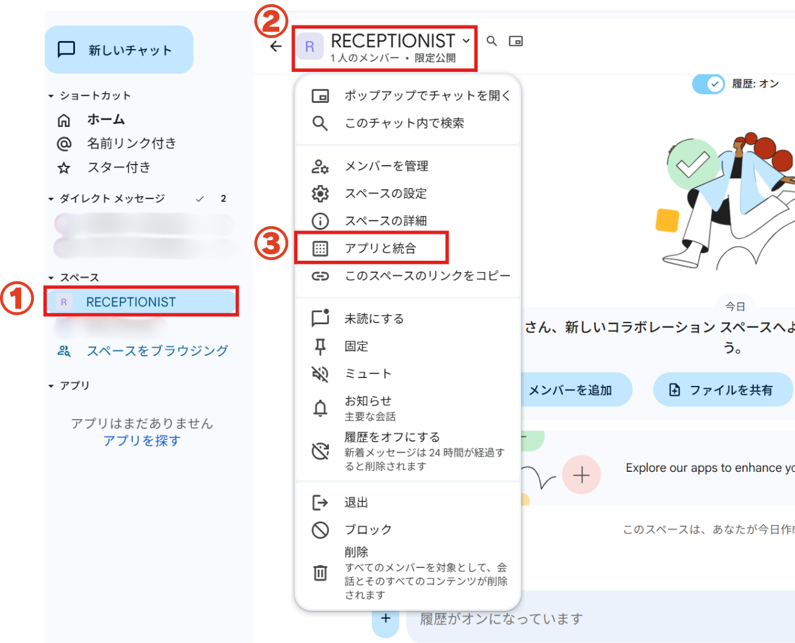Mute this space from the menu
The height and width of the screenshot is (643, 795).
pos(368,374)
